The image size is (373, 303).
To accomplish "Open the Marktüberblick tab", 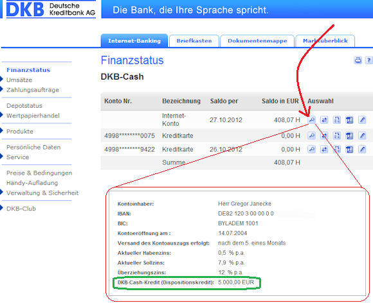I will coord(325,41).
